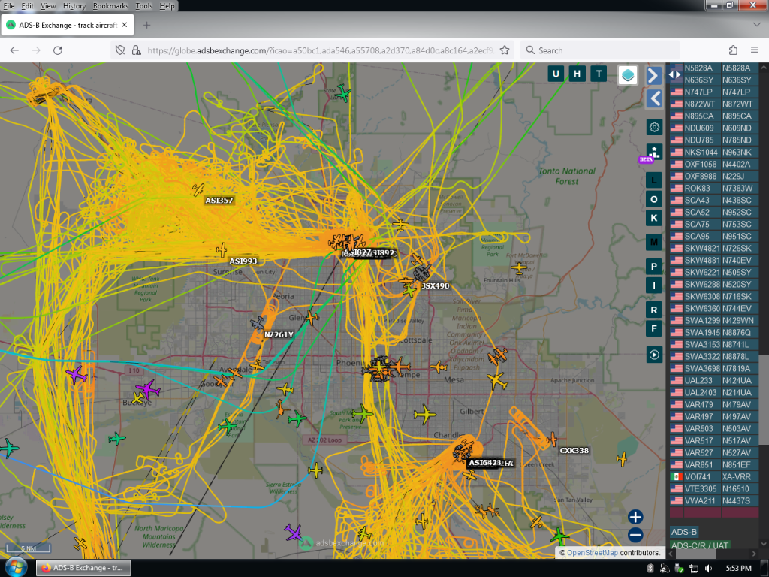The width and height of the screenshot is (769, 577).
Task: Open the OpenStreetMap contributors link
Action: tap(592, 552)
